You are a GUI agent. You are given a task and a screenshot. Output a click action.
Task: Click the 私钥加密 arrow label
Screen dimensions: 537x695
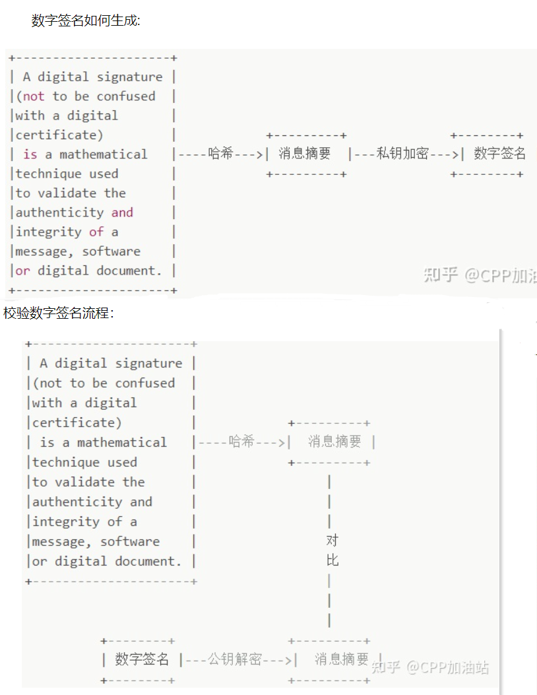tap(402, 153)
